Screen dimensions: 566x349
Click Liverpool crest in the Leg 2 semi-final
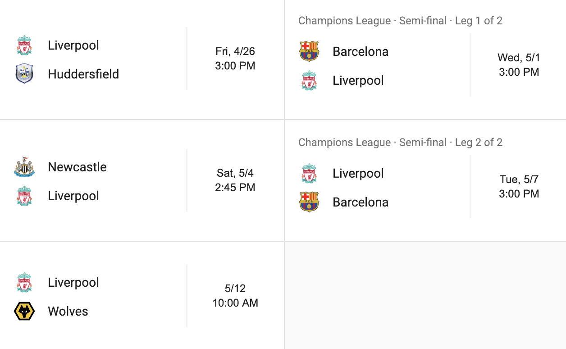(309, 173)
